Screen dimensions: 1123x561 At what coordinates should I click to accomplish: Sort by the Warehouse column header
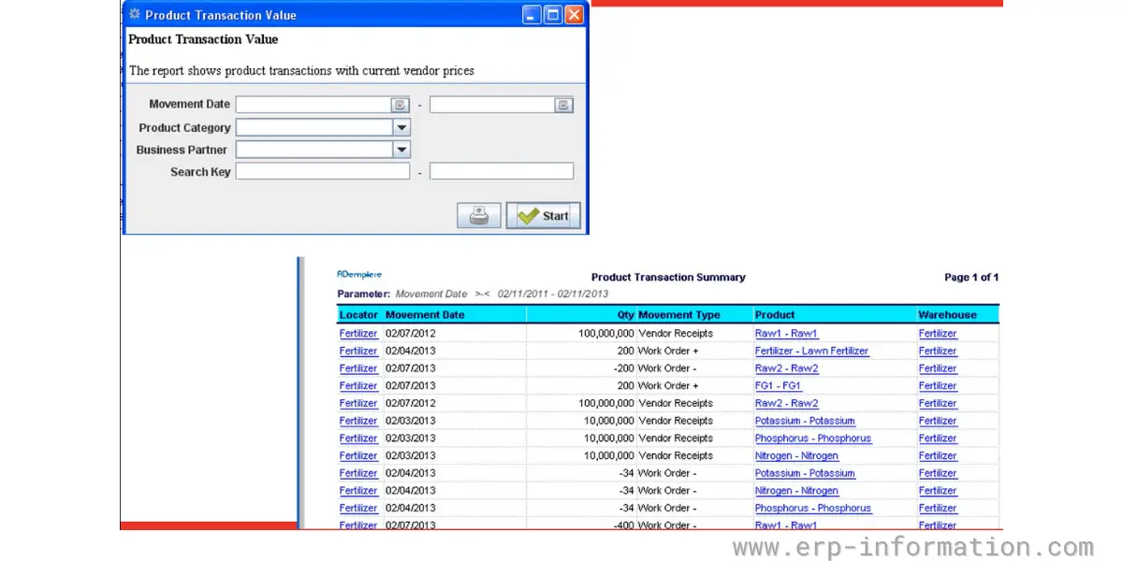[947, 315]
